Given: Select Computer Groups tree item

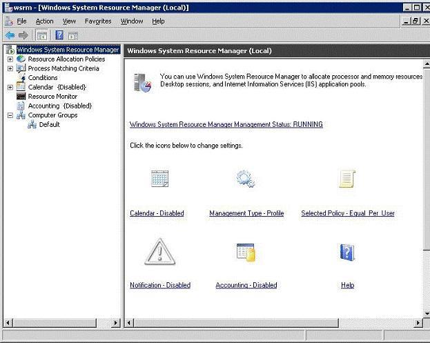Looking at the screenshot, I should (x=52, y=115).
